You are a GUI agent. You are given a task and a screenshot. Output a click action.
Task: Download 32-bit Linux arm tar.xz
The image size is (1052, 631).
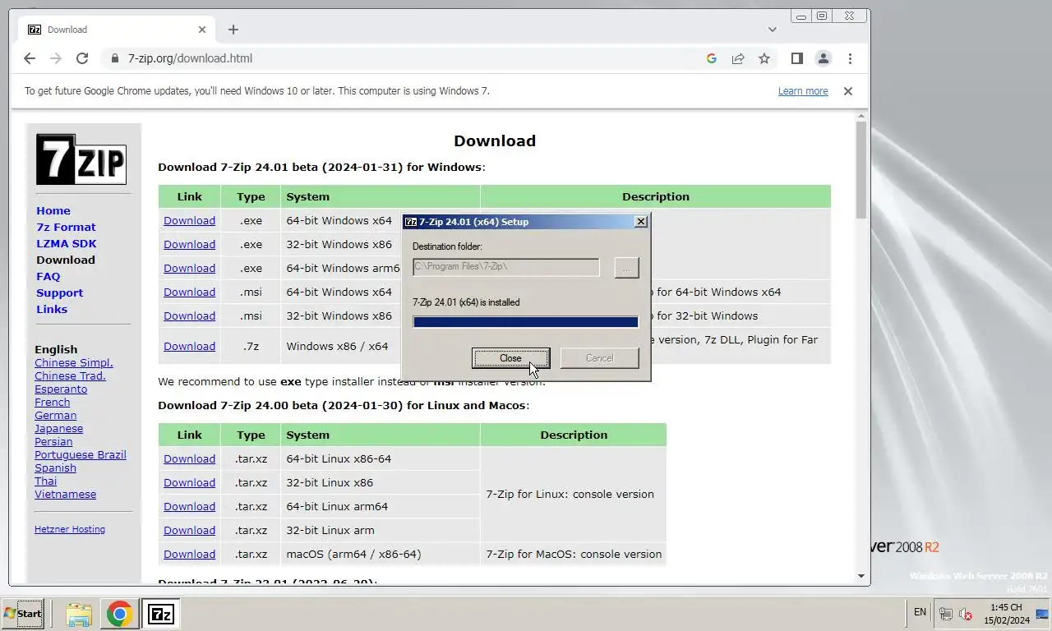(189, 531)
